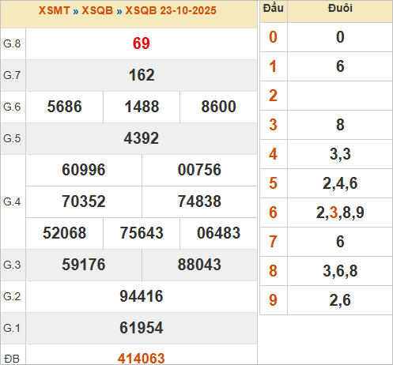
Task: Click the orange head digit 7
Action: click(x=273, y=242)
